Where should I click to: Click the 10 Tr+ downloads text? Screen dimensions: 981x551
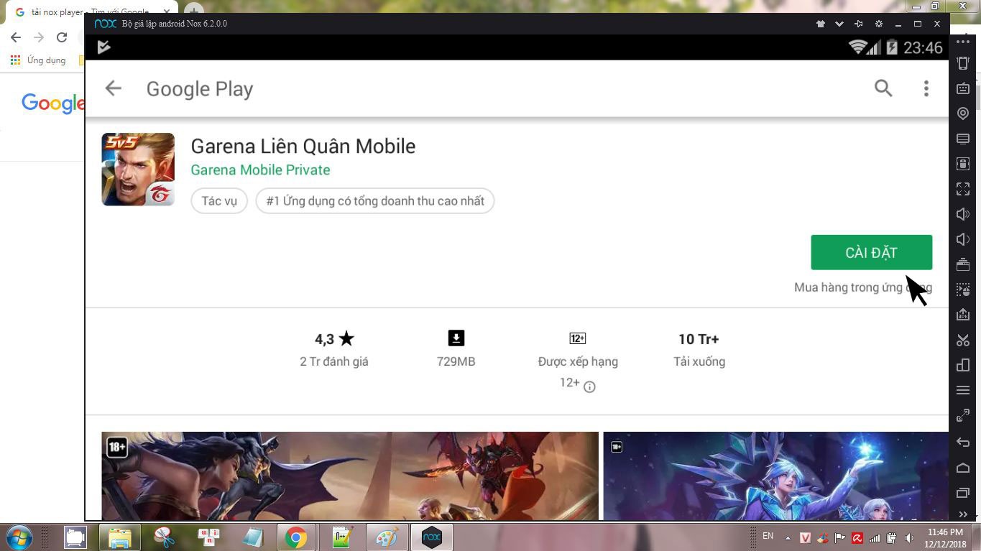click(x=699, y=339)
